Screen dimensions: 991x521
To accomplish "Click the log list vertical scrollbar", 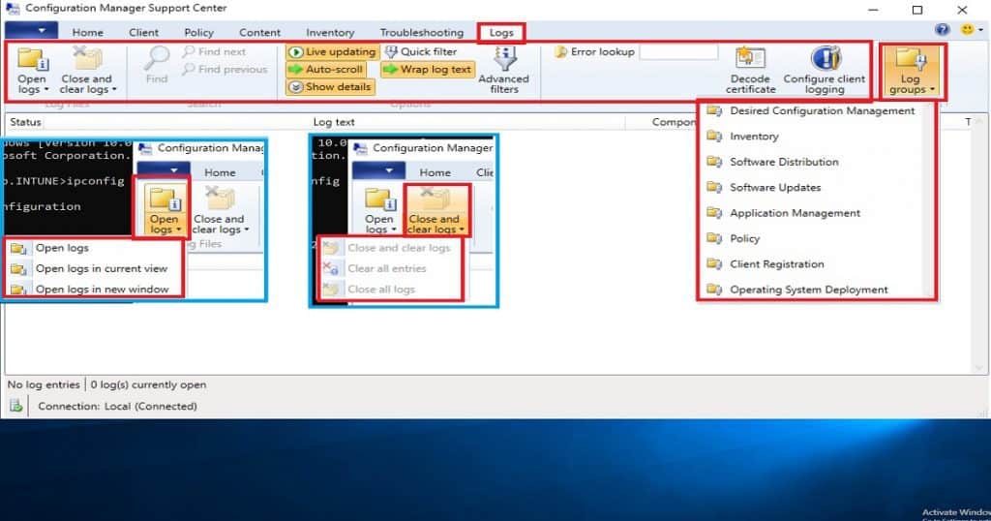I will tap(979, 244).
